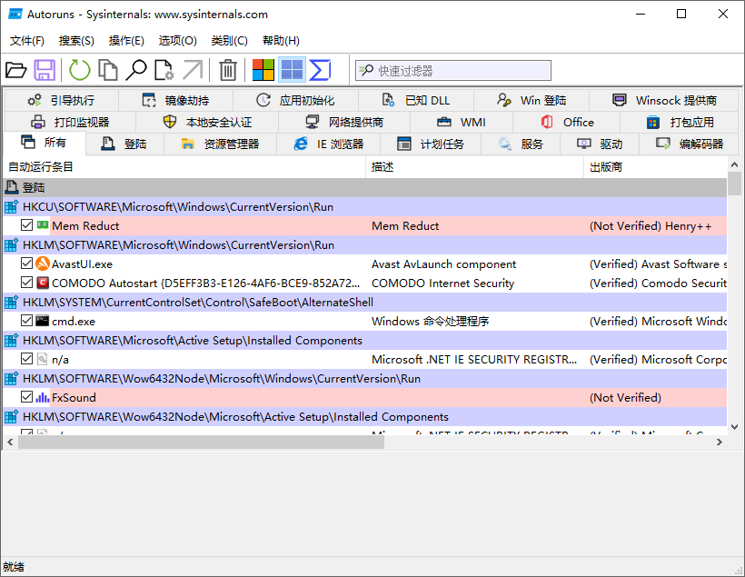Switch to the 服务 tab
745x577 pixels.
(x=521, y=144)
